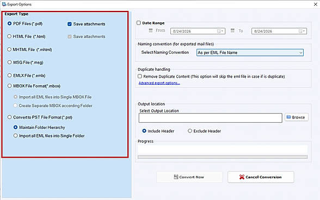Choose Import all EML files into Single Folder

(15, 135)
